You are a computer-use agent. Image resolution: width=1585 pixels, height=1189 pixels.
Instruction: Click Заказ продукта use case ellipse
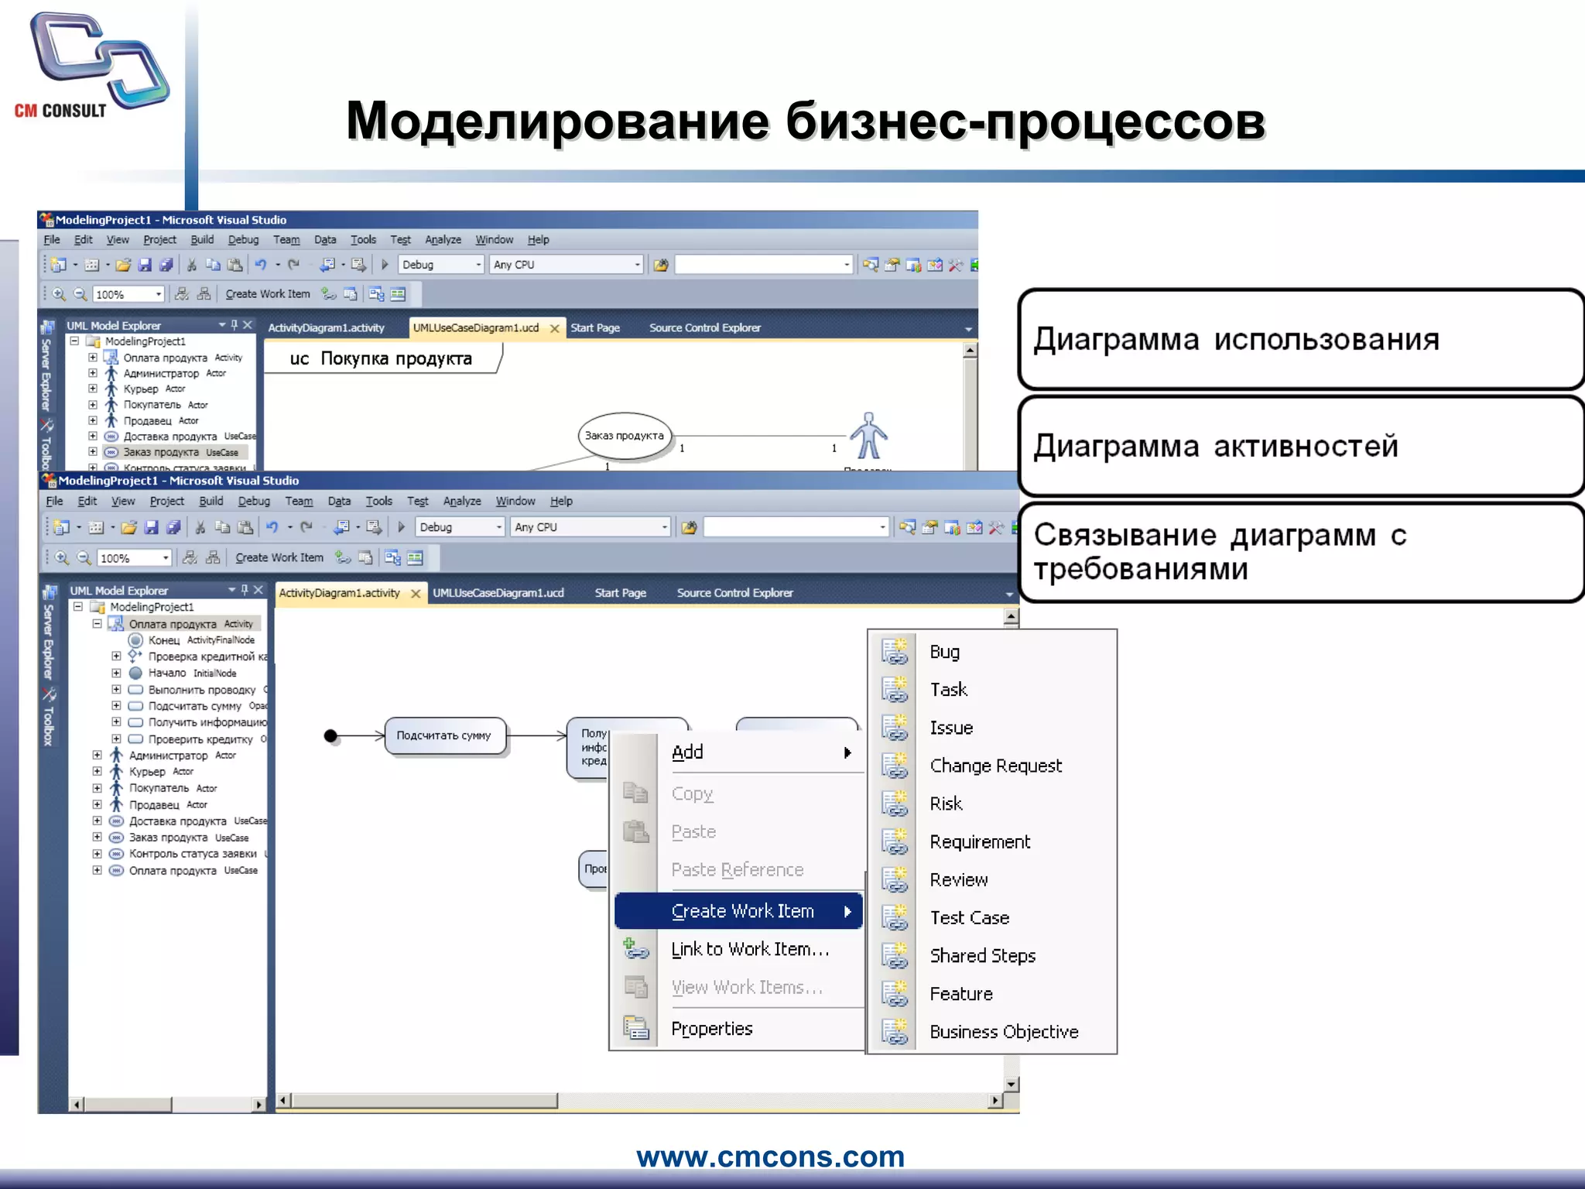(x=624, y=436)
